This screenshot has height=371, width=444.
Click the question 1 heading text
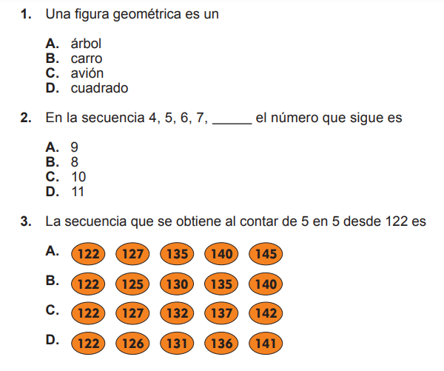pyautogui.click(x=132, y=14)
